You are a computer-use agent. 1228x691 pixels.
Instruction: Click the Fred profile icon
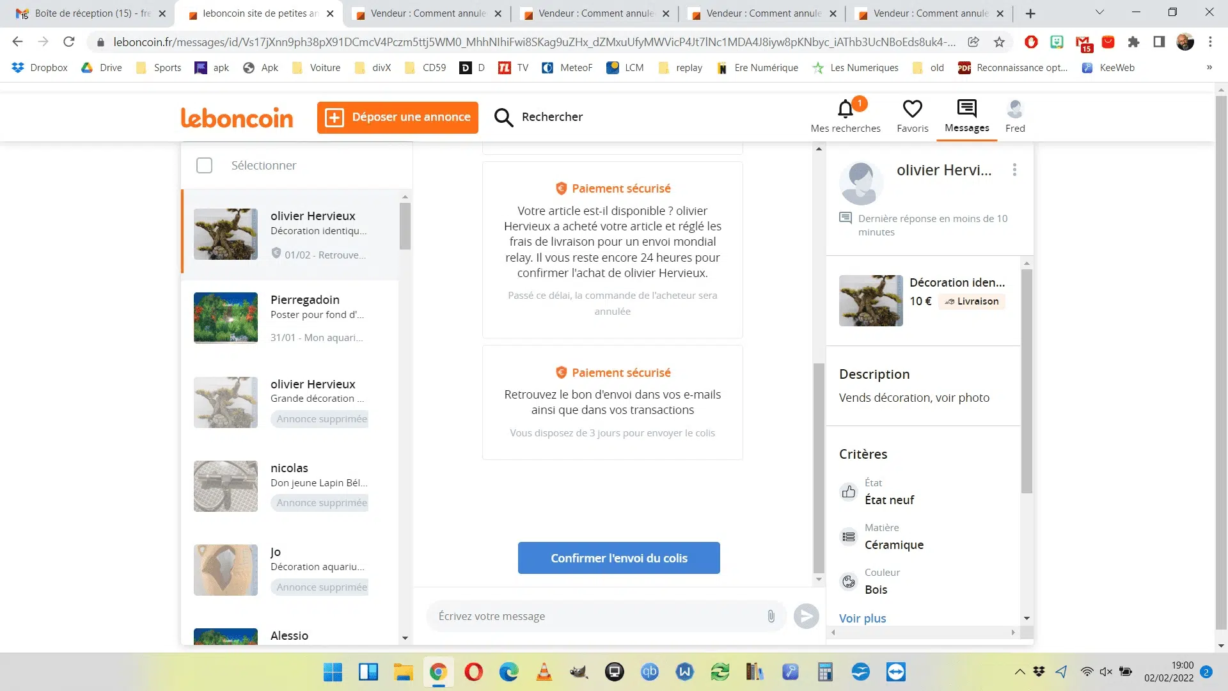tap(1016, 108)
